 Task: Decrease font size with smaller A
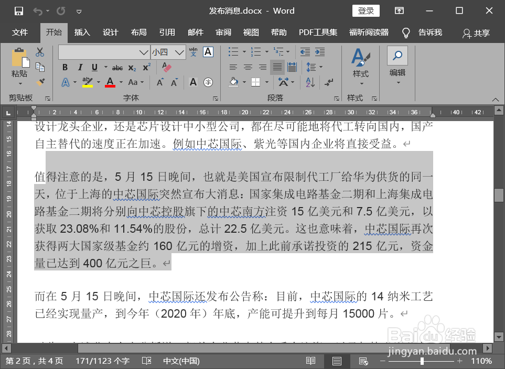174,82
